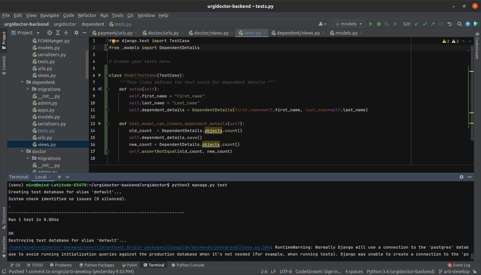Select opened file target icon in Project panel
Viewport: 481px width, 275px height.
49,33
